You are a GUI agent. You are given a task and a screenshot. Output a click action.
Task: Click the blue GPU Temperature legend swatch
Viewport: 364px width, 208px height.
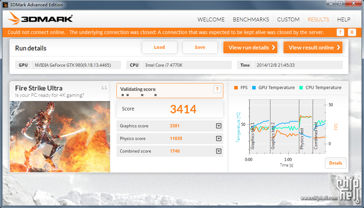click(254, 88)
